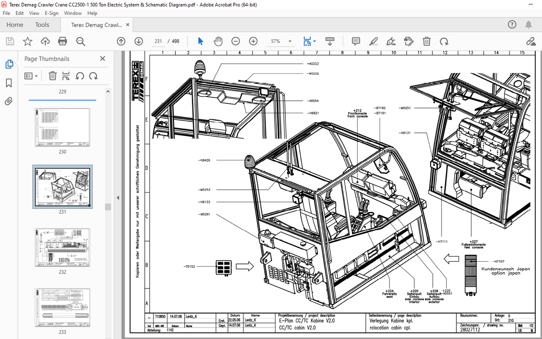Click the Next page down arrow
This screenshot has height=339, width=542.
click(139, 41)
